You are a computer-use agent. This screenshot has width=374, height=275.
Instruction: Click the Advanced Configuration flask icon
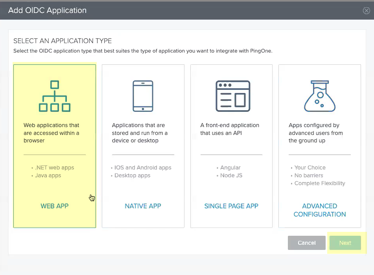319,96
